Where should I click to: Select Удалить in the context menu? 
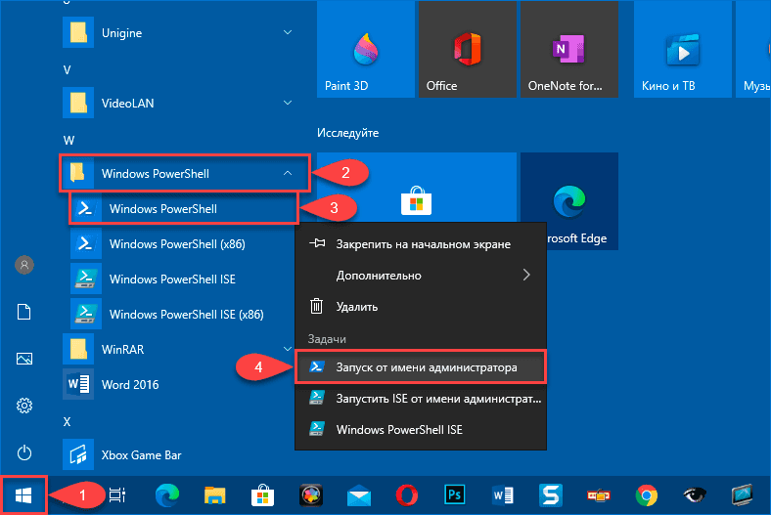click(421, 307)
